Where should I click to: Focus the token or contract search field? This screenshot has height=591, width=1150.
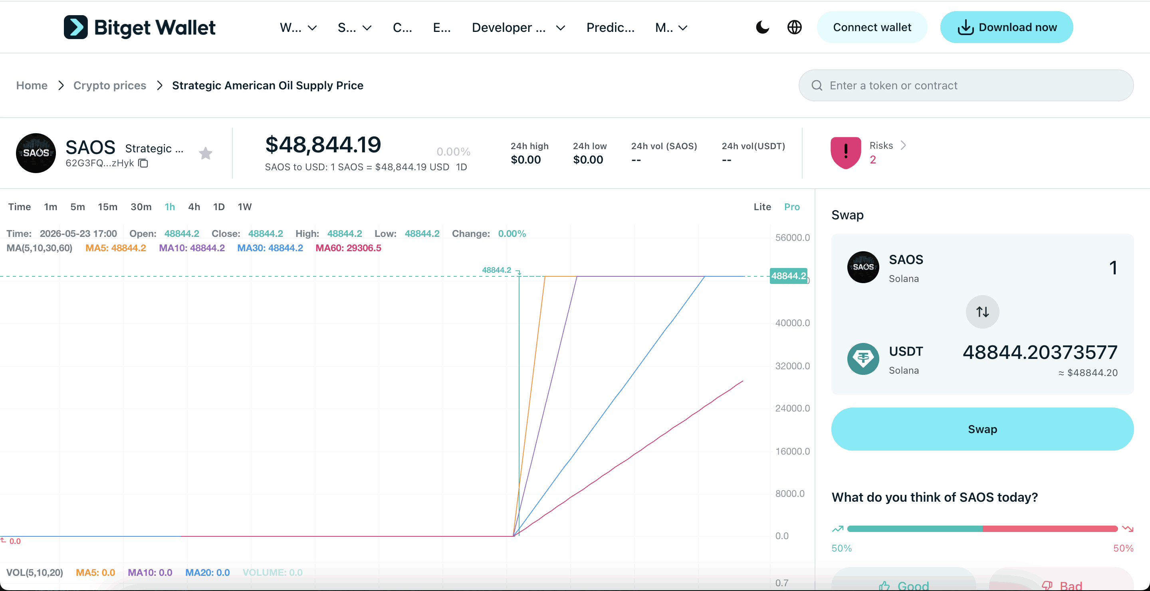[x=966, y=85]
